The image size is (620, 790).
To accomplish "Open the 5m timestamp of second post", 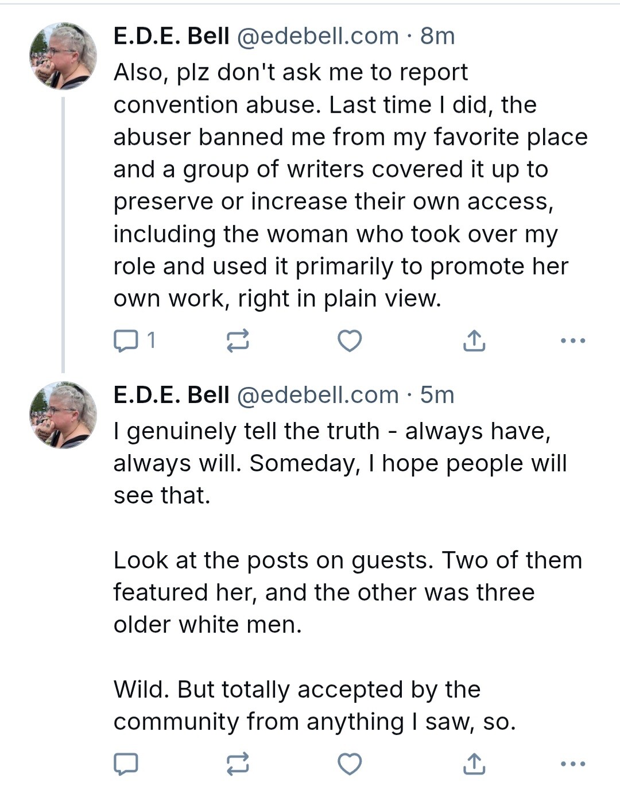I will click(437, 395).
